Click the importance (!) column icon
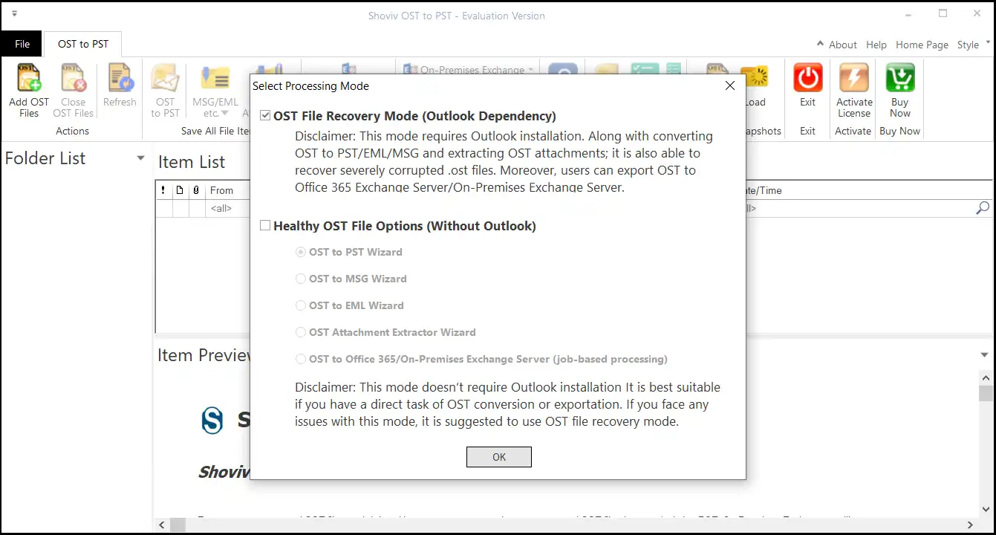 tap(163, 190)
